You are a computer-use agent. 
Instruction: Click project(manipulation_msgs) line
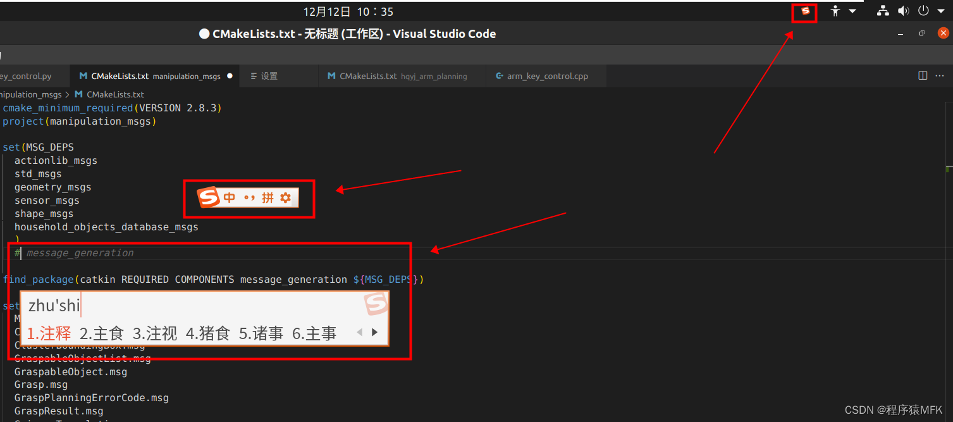(x=80, y=121)
